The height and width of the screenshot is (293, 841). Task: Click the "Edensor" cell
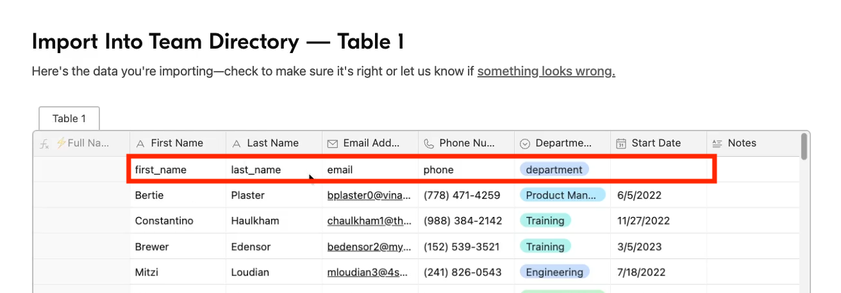[x=274, y=246]
